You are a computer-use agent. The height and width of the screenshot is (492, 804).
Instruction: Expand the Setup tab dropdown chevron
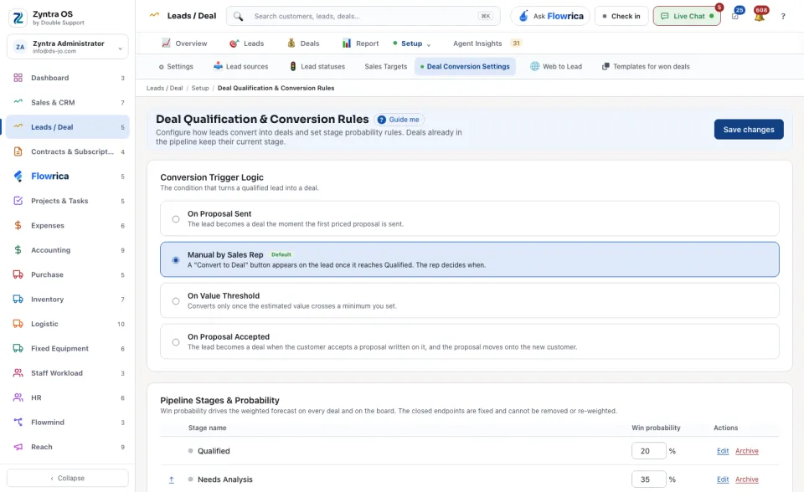coord(429,44)
